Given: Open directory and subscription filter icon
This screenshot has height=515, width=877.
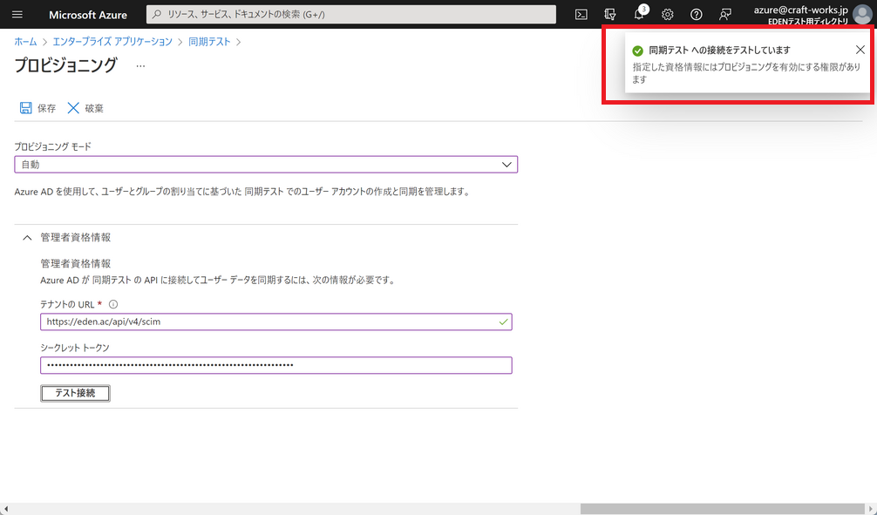Looking at the screenshot, I should point(610,15).
